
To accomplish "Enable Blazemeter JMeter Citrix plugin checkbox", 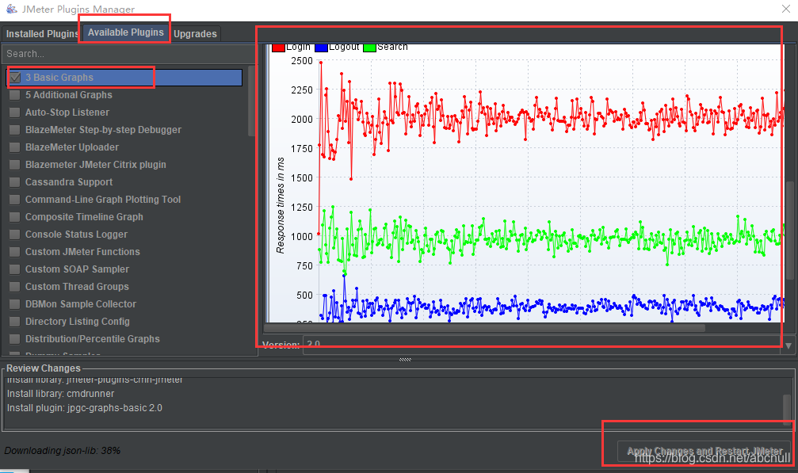I will tap(15, 165).
